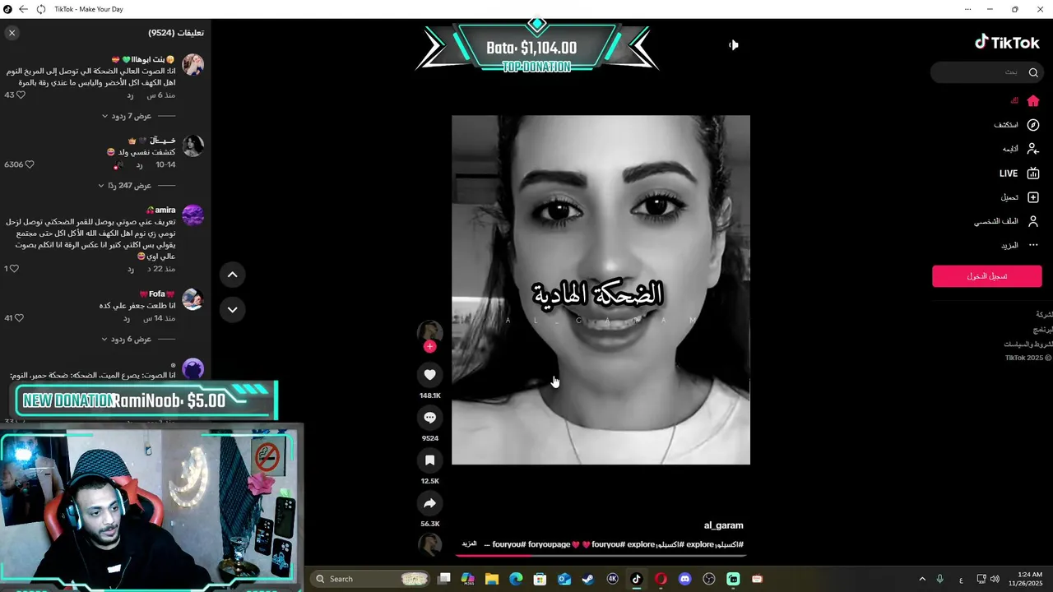Save the video with the 12.5K bookmark
This screenshot has width=1053, height=592.
coord(429,460)
